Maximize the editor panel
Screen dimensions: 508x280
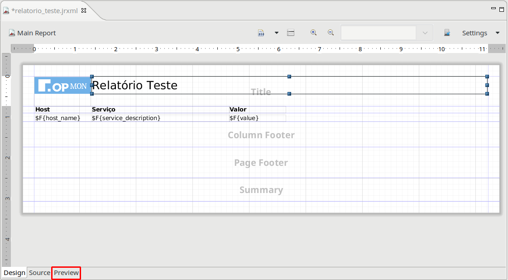click(502, 9)
